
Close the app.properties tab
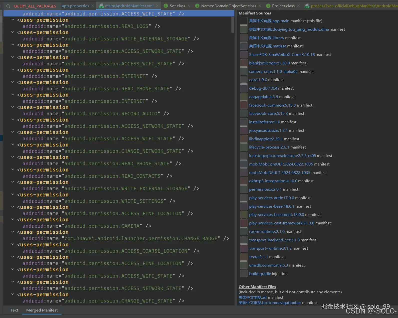click(93, 6)
